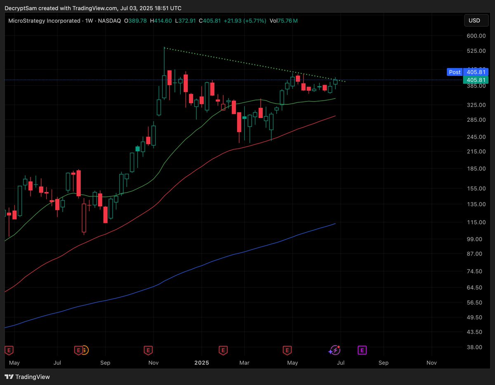Click the 2025 label on time axis

pyautogui.click(x=201, y=363)
